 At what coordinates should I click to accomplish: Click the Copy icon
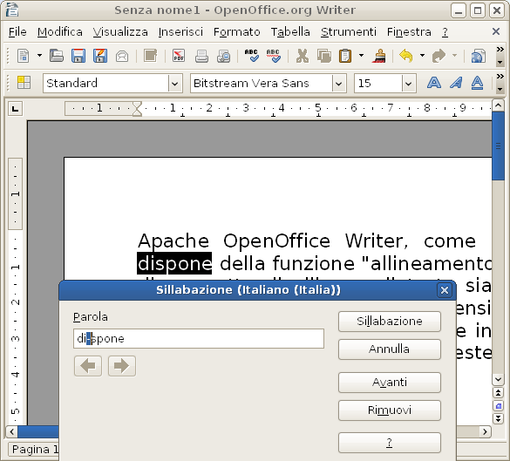point(324,56)
